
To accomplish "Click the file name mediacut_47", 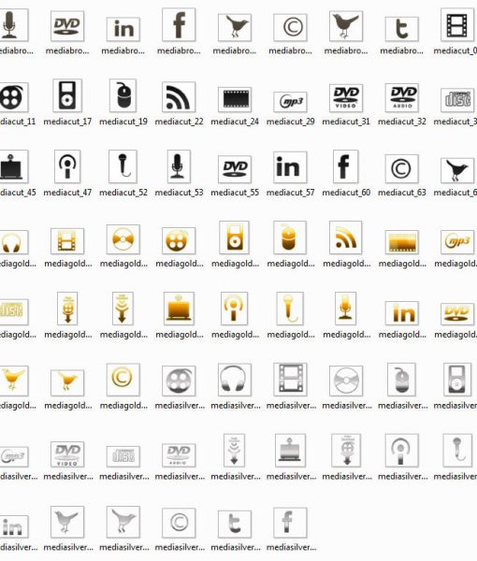I will pos(67,192).
